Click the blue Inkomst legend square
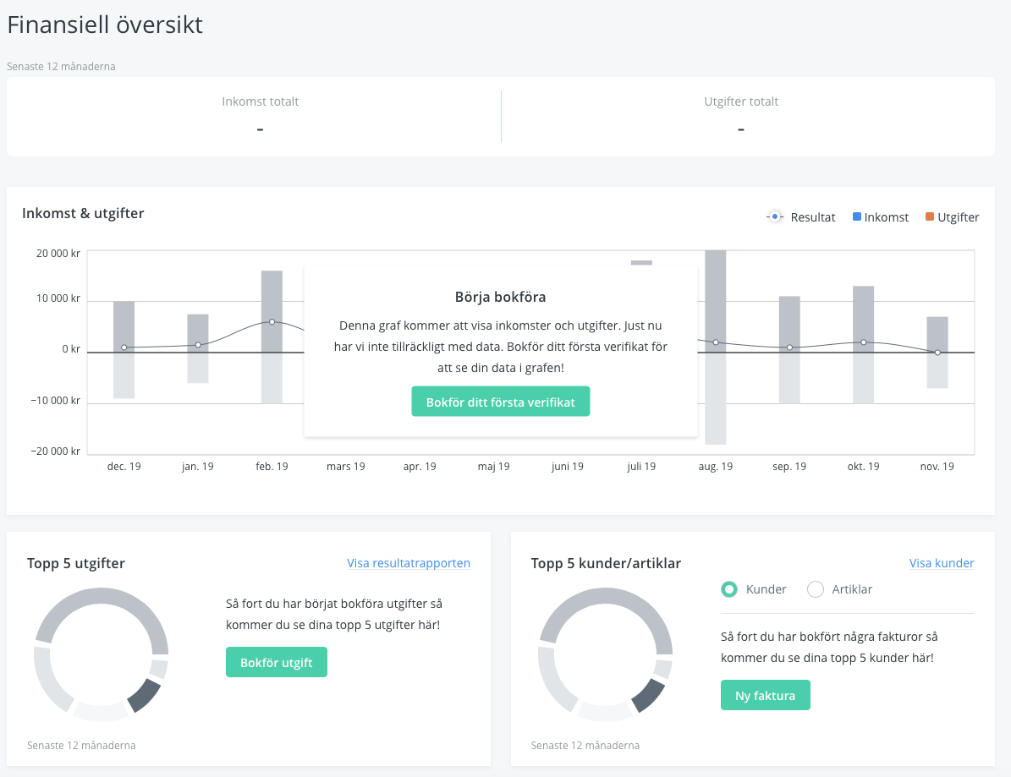The height and width of the screenshot is (777, 1011). [857, 217]
